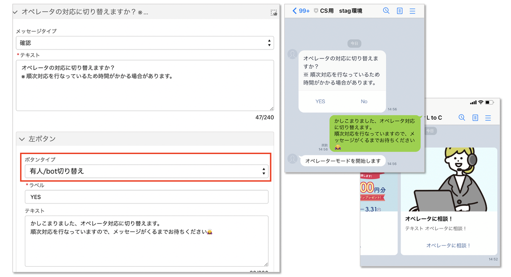Click the battery icon in phone status bar
The image size is (511, 277).
[490, 102]
